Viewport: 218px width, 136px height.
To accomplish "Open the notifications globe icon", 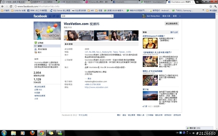I will click(x=58, y=16).
